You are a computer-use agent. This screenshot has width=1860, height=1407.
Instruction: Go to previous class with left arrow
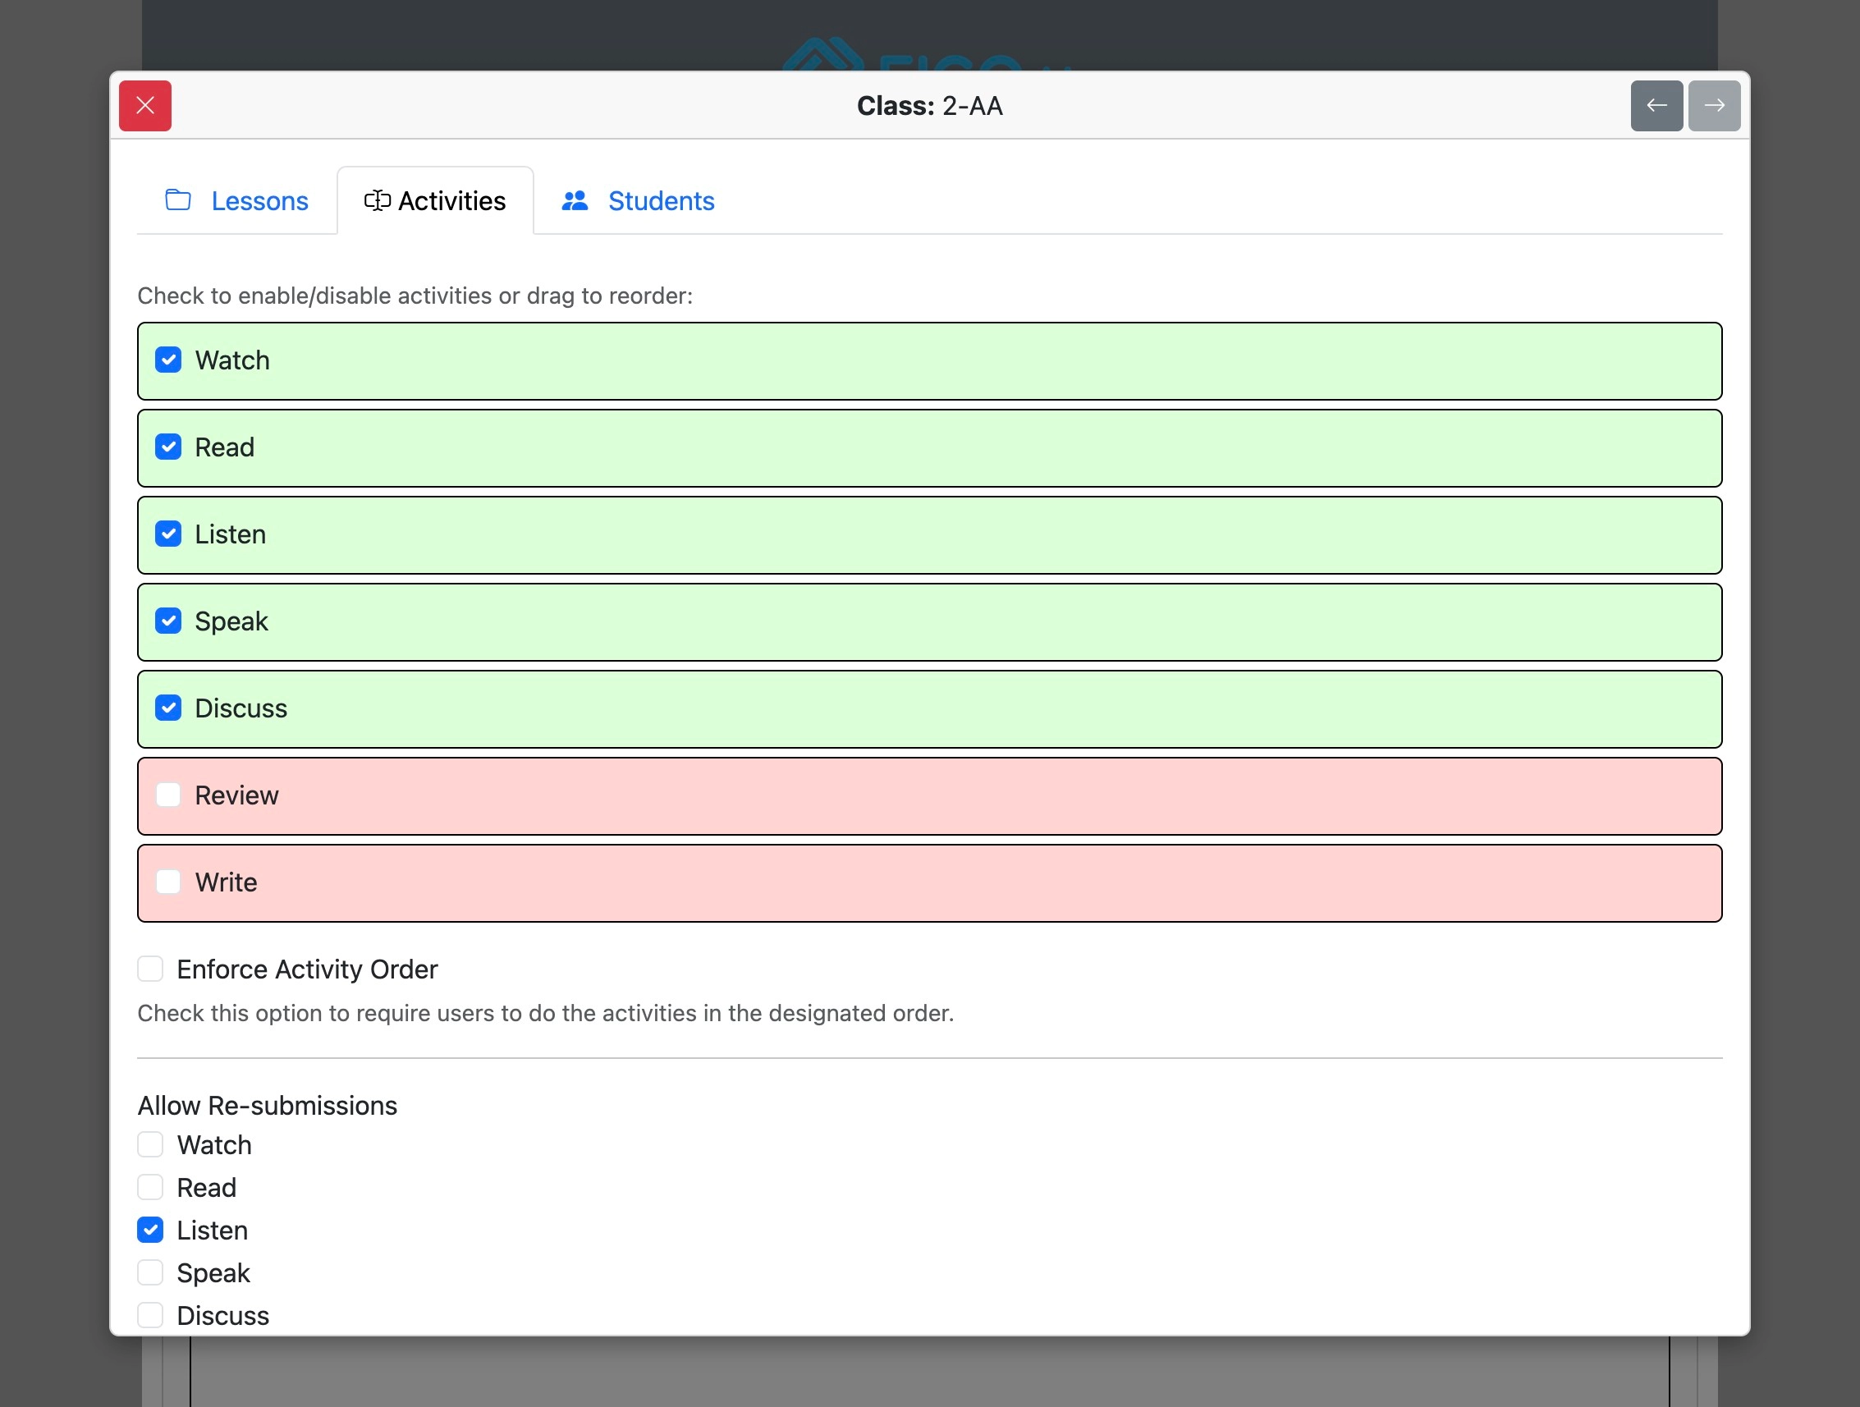click(1656, 106)
